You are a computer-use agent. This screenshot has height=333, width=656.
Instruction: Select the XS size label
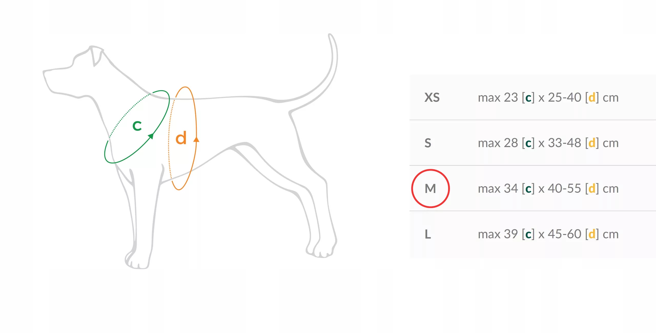(x=432, y=98)
